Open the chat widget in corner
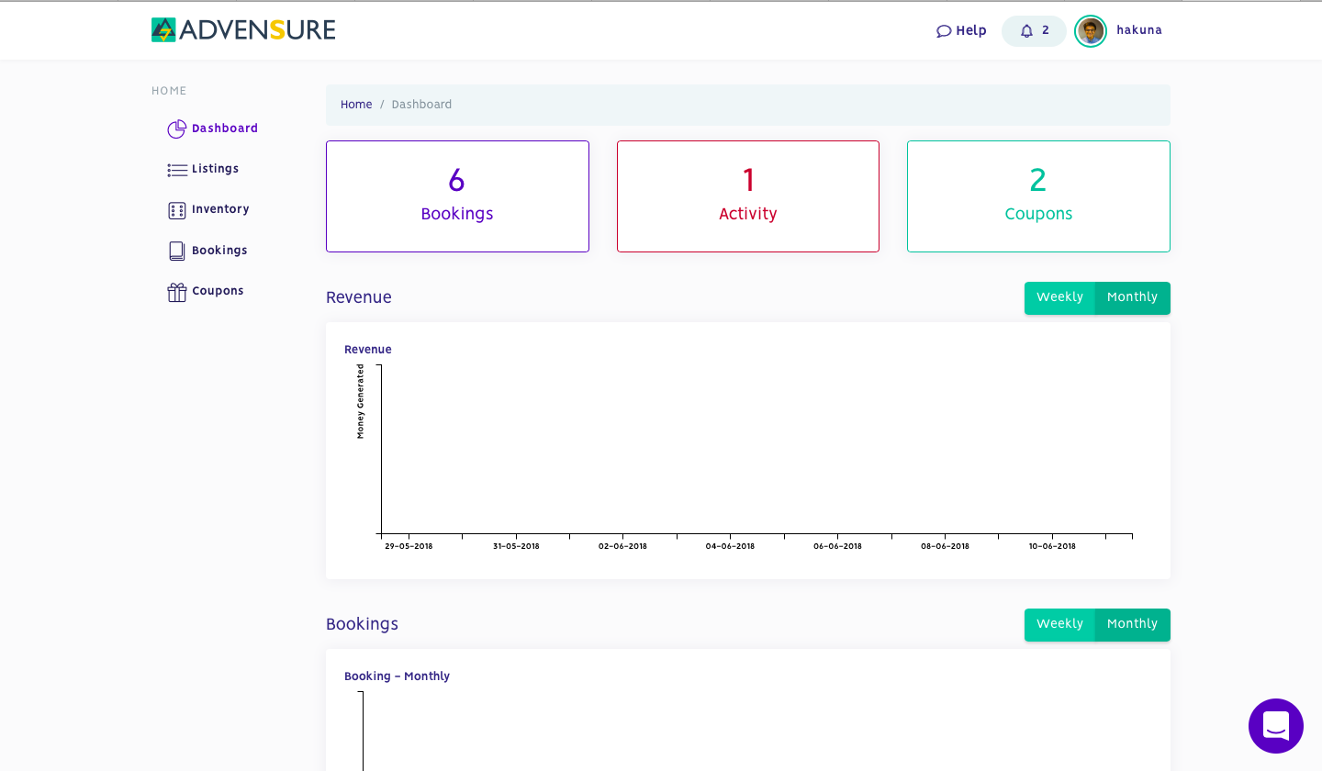Image resolution: width=1322 pixels, height=771 pixels. click(x=1276, y=726)
